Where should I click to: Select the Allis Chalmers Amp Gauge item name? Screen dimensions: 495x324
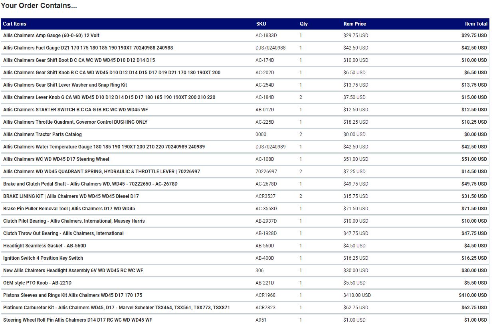[51, 36]
